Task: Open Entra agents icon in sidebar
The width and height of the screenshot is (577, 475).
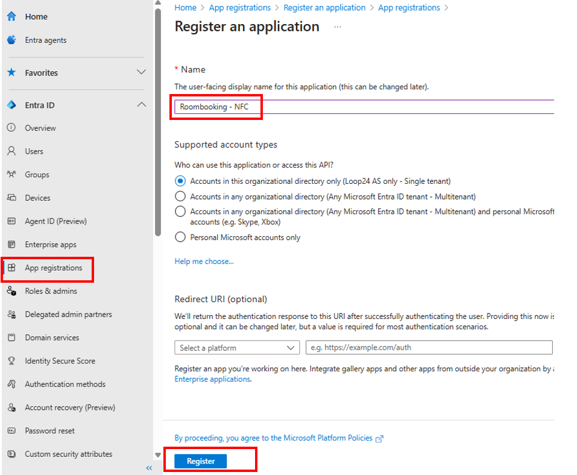Action: 11,40
